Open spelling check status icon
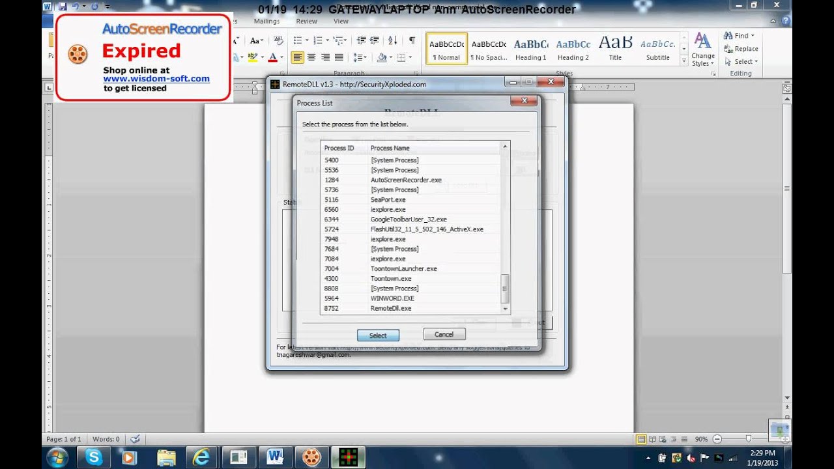This screenshot has width=834, height=469. pos(135,439)
